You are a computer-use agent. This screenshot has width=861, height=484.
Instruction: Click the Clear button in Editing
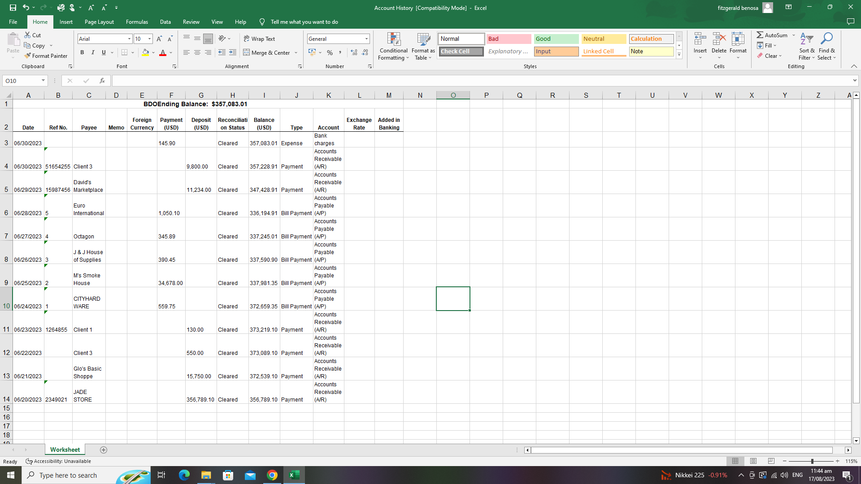pyautogui.click(x=769, y=56)
